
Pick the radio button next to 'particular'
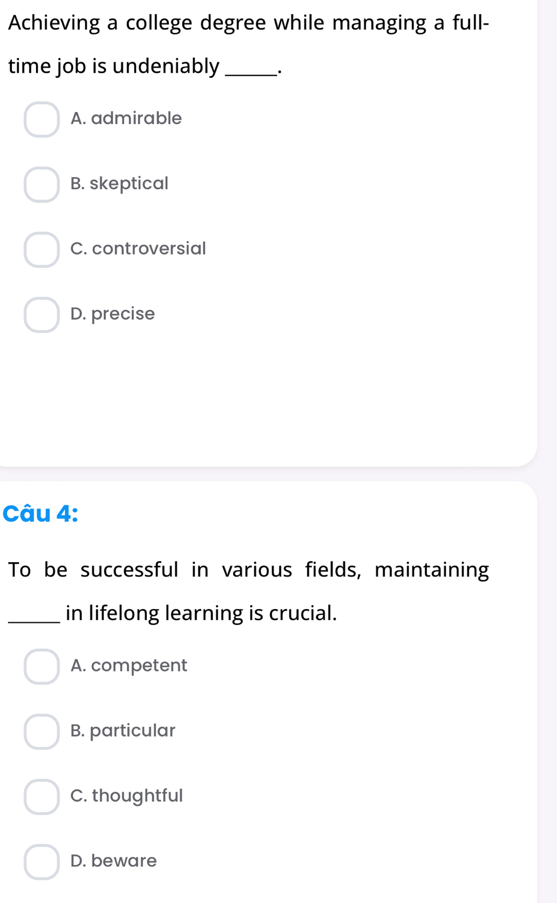pos(42,731)
